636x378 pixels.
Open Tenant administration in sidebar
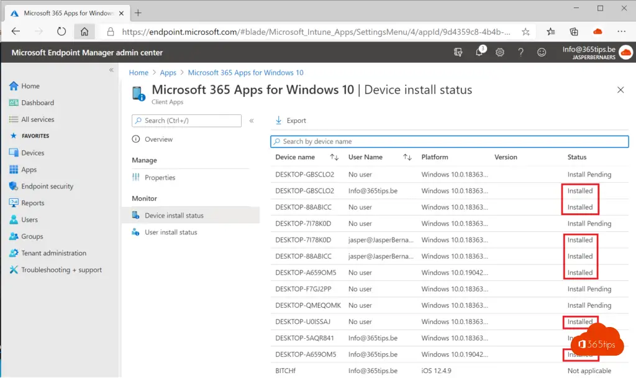point(53,252)
